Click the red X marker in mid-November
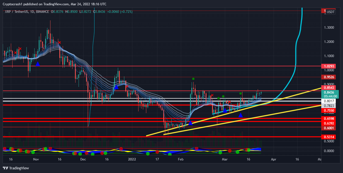Image resolution: width=343 pixels, height=173 pixels. [x=59, y=43]
